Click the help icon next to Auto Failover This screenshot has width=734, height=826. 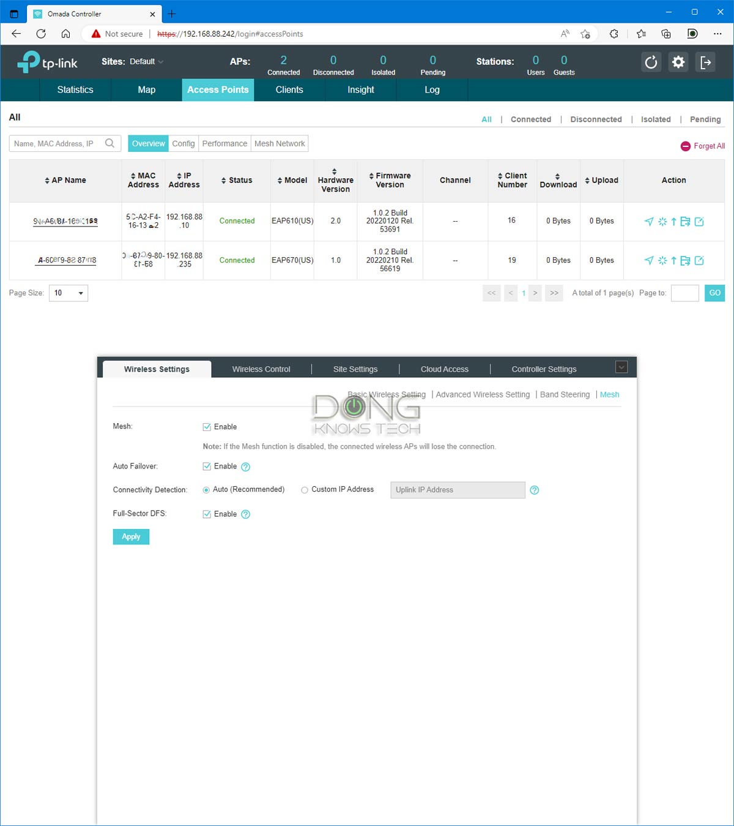coord(246,467)
